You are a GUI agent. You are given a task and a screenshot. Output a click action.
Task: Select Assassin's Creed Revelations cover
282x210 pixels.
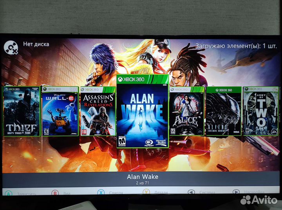click(x=98, y=111)
